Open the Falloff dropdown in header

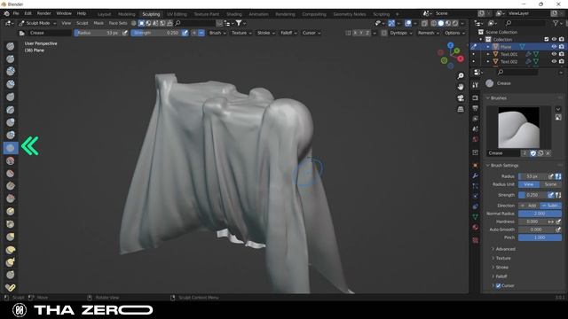pyautogui.click(x=288, y=33)
